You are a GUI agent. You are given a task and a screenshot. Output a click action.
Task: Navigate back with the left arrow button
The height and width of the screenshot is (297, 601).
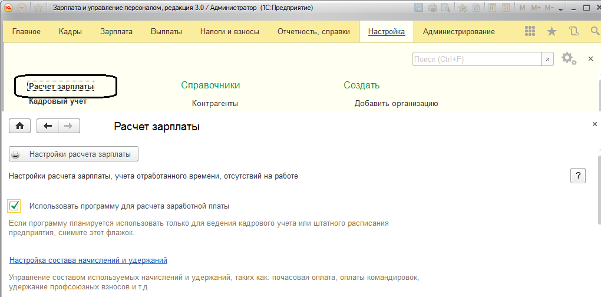coord(48,126)
